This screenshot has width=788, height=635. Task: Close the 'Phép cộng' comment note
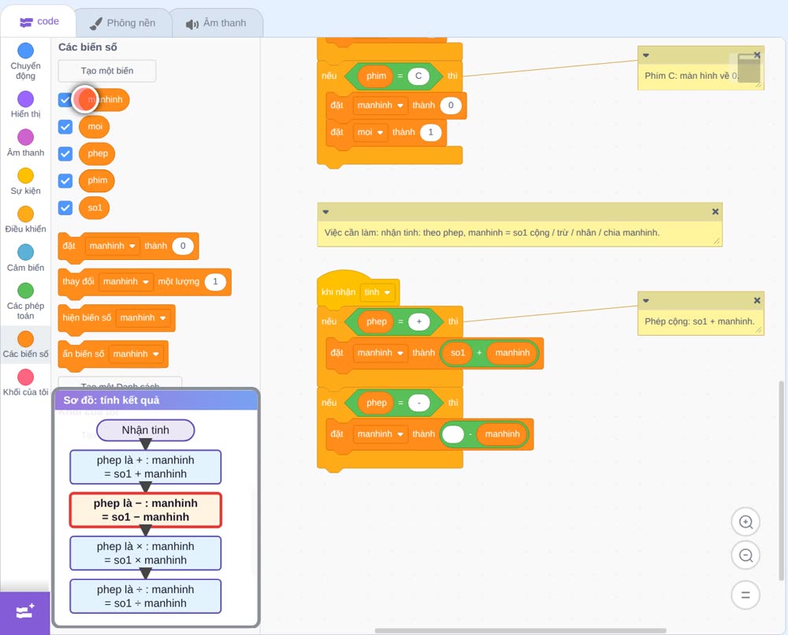(x=756, y=300)
